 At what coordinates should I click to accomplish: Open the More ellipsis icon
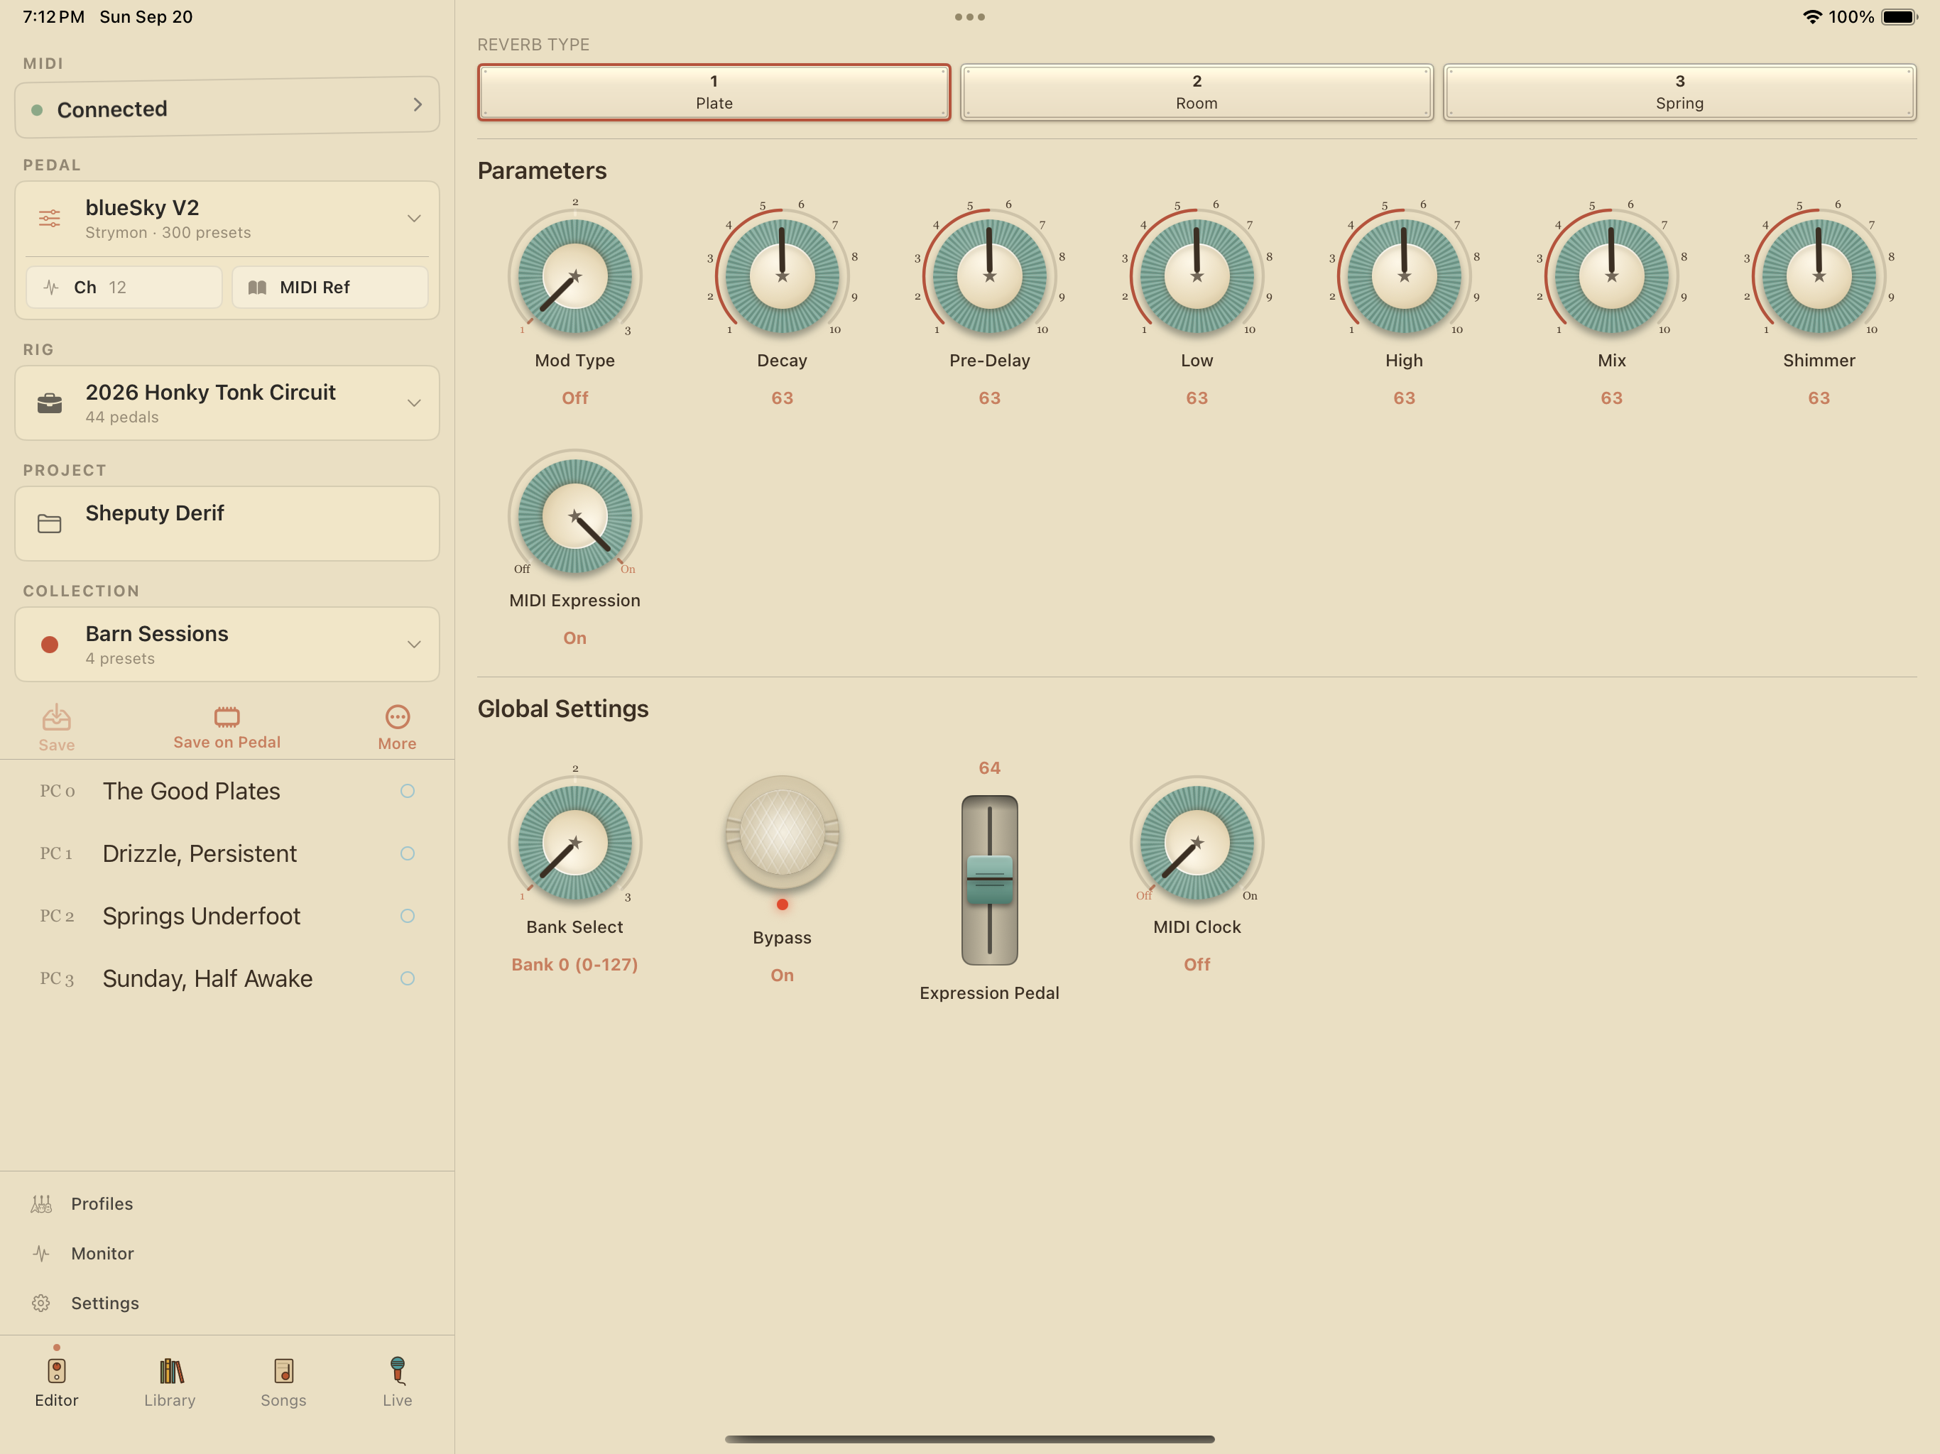397,716
